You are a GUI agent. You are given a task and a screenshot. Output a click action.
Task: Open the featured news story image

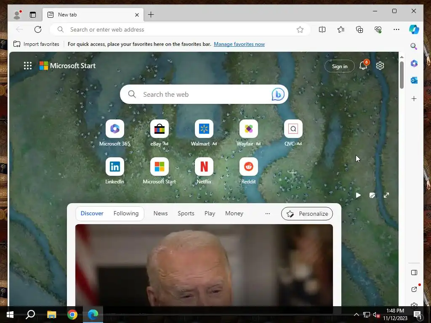[x=204, y=265]
